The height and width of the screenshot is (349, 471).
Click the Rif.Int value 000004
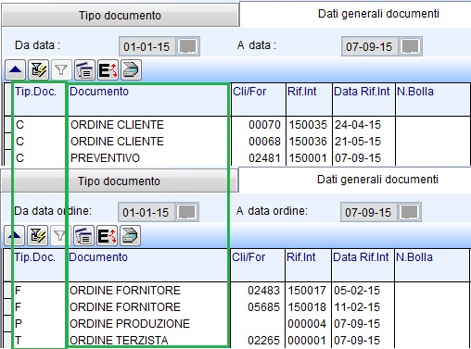(x=307, y=324)
